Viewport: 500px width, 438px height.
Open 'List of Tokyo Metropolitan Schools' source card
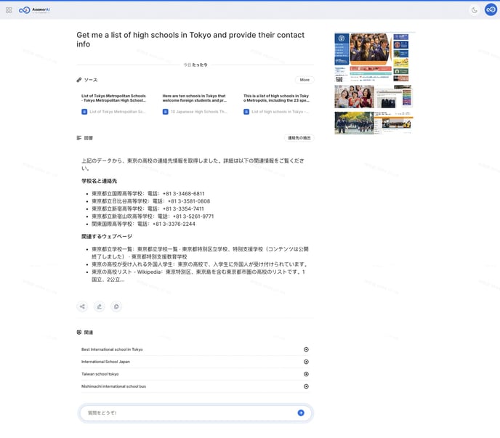[114, 105]
